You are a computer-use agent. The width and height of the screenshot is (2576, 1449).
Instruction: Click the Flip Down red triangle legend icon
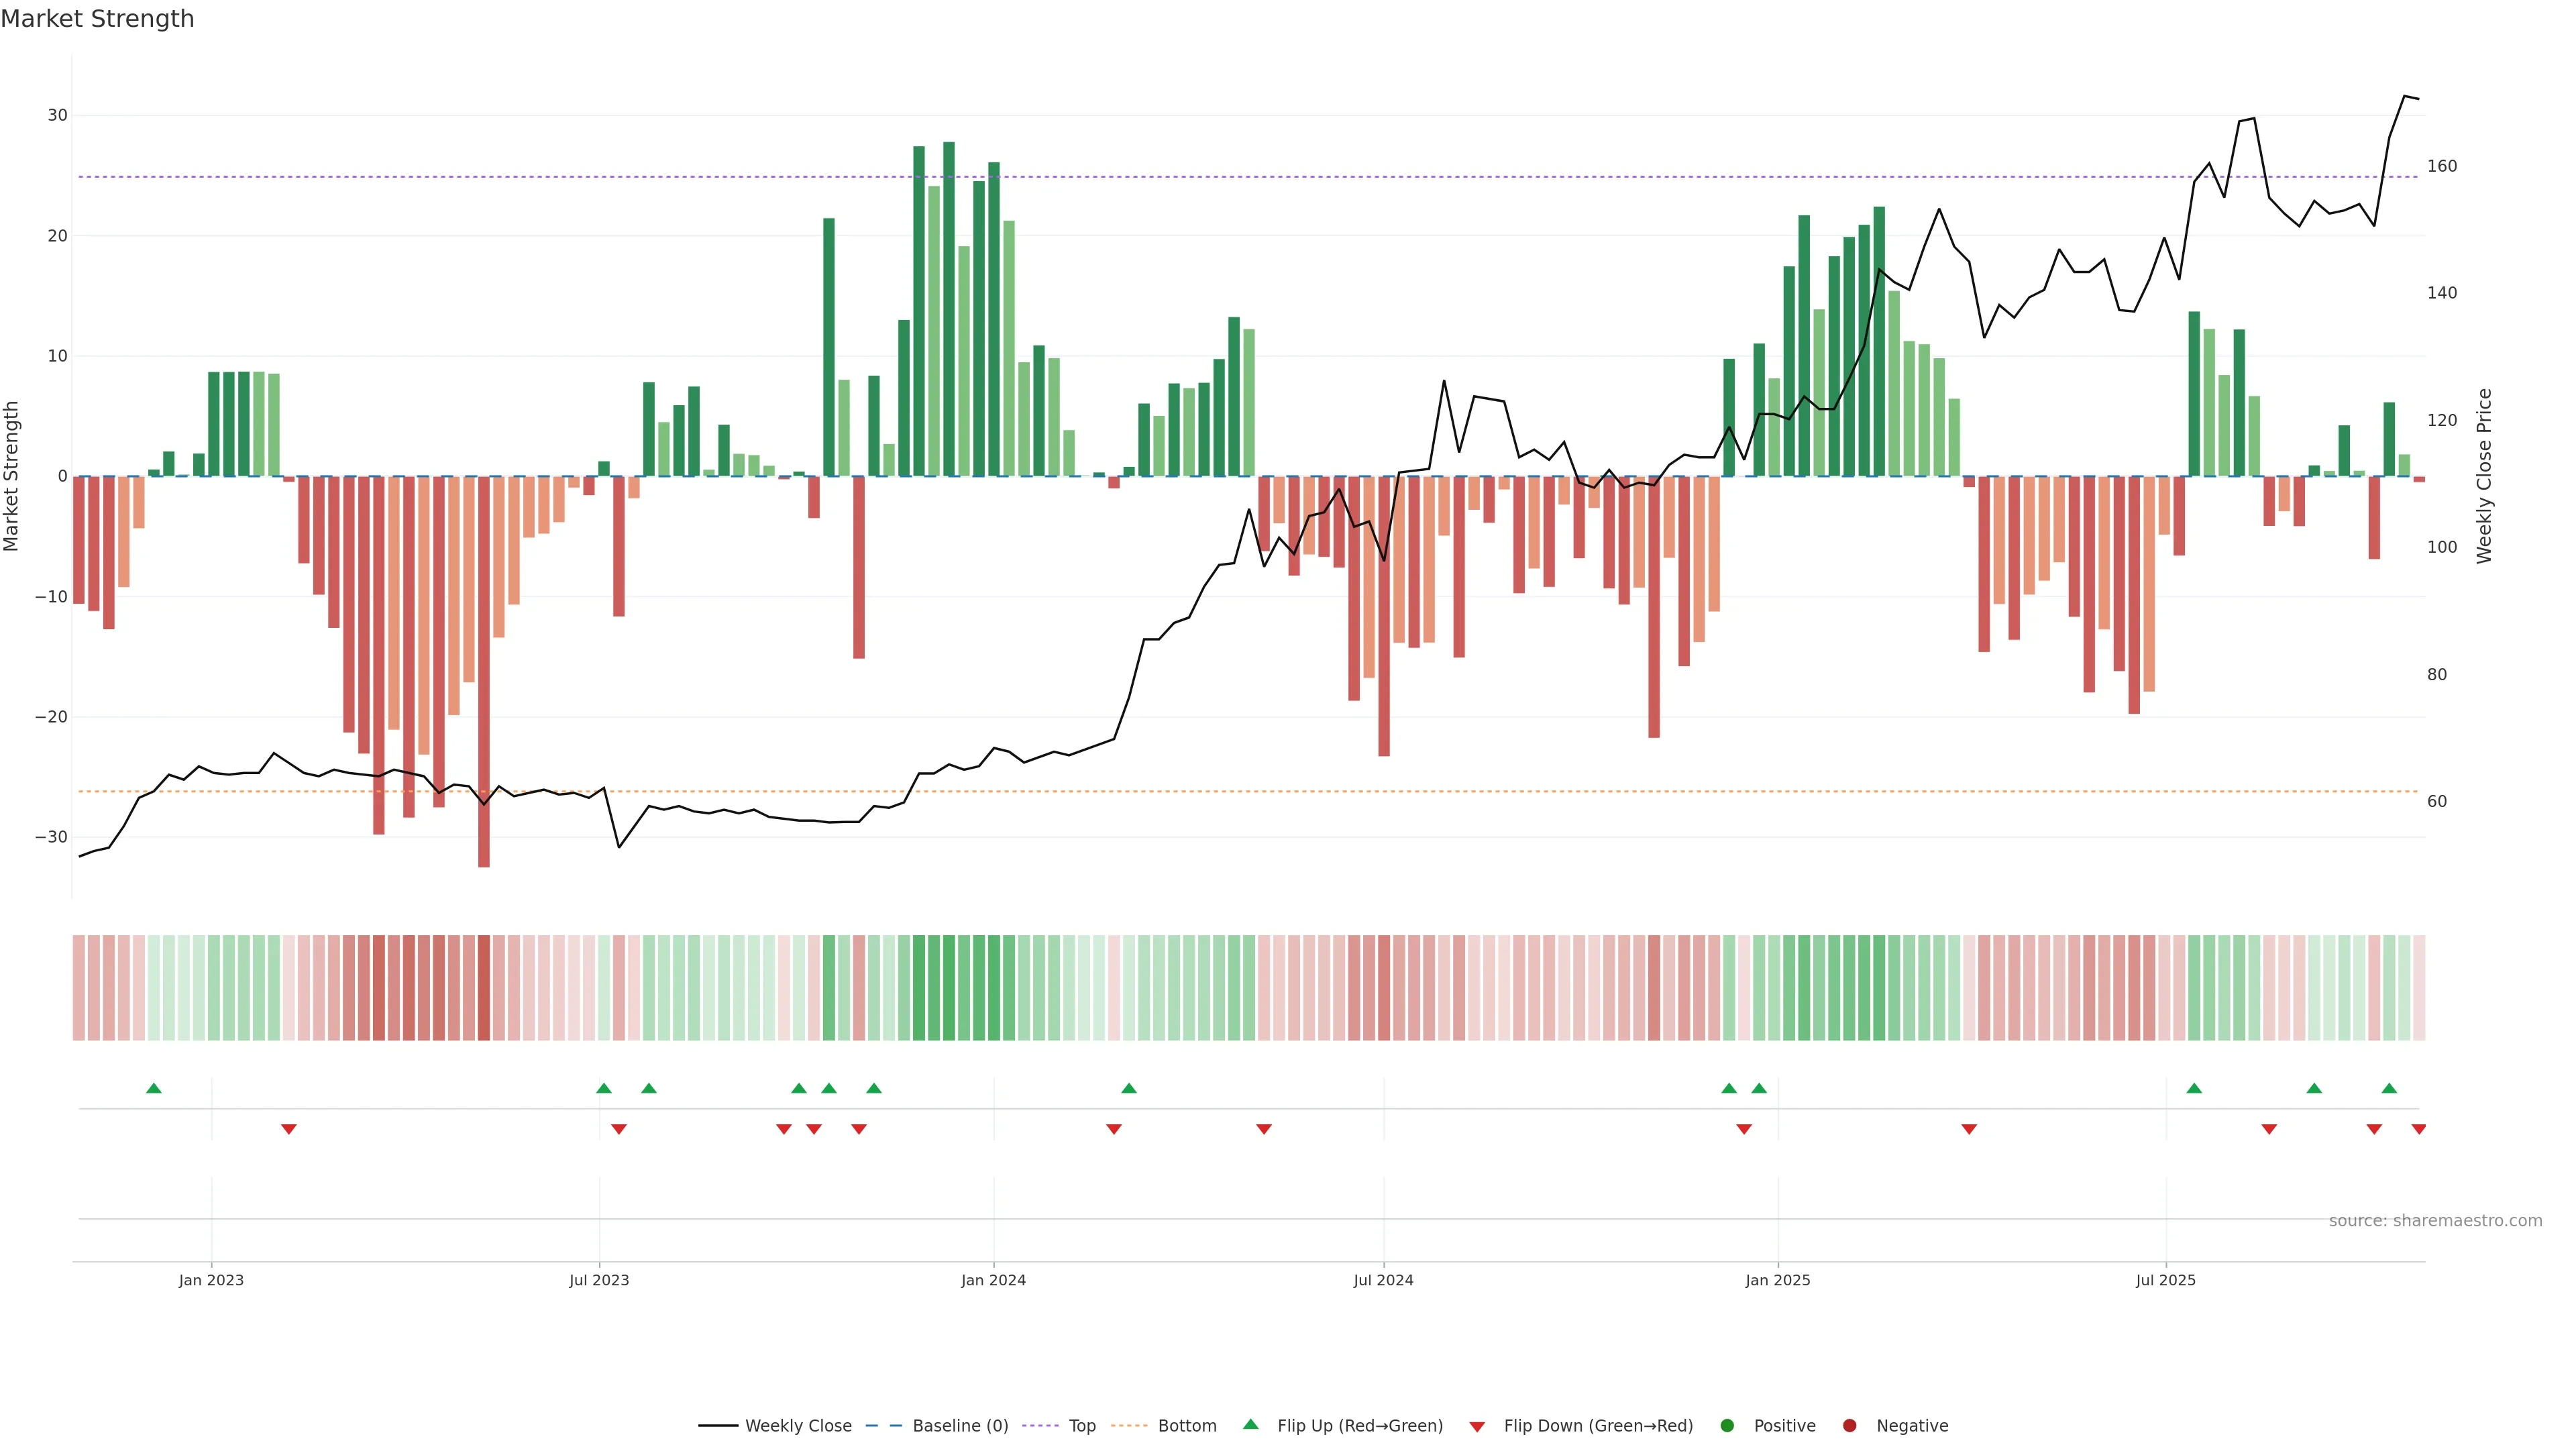coord(1477,1426)
